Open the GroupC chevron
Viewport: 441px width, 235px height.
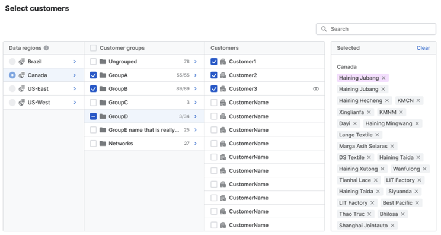(x=196, y=103)
